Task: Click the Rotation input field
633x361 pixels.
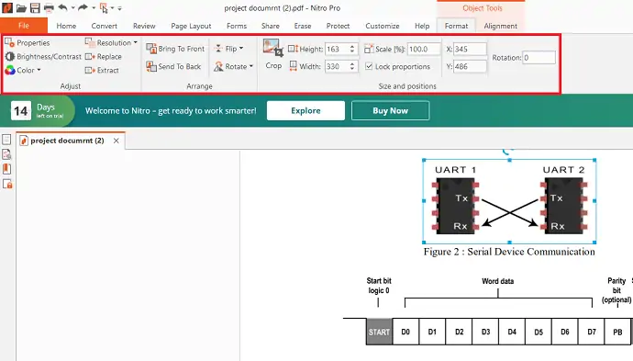Action: (539, 57)
